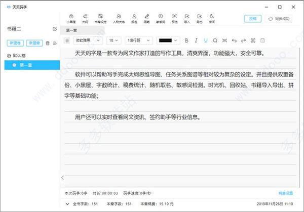This screenshot has width=304, height=212.
Task: Toggle night mode with the moon icon
Action: click(x=212, y=19)
